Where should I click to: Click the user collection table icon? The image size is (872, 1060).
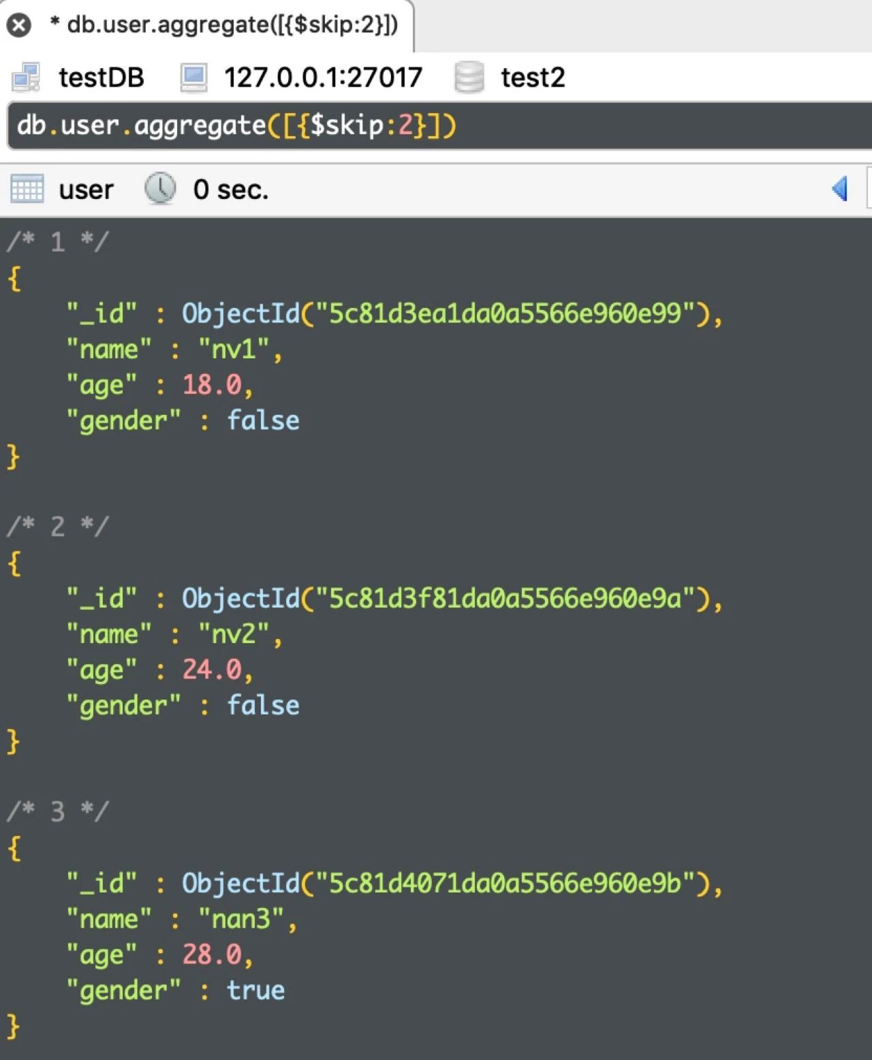tap(27, 189)
